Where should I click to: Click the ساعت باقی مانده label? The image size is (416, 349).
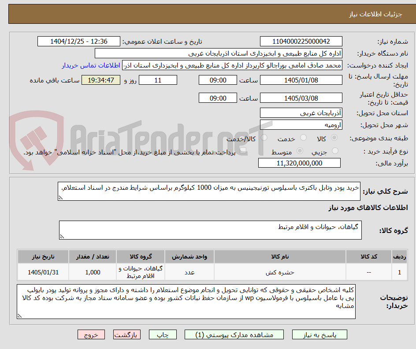point(54,80)
